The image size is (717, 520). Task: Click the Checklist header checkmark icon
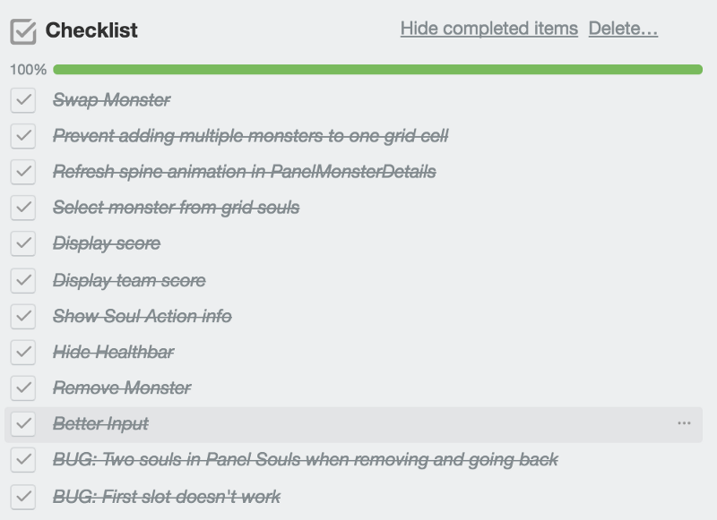23,31
